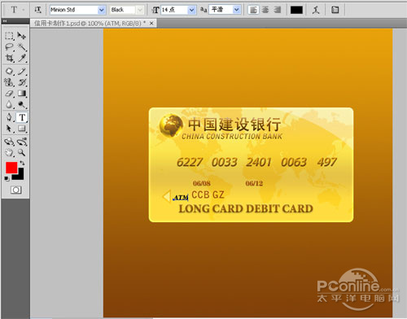Select the Eraser tool
The width and height of the screenshot is (407, 319).
point(9,94)
